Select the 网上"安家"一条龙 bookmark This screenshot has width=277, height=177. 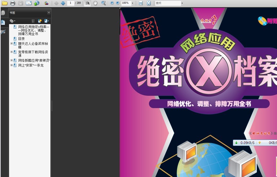coord(31,65)
